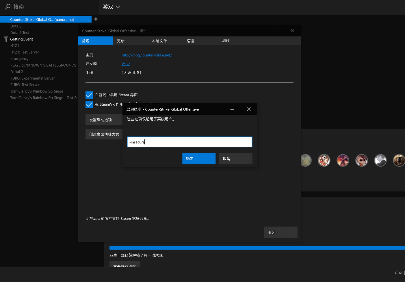Toggle the SteamVR checkbox
405x282 pixels.
point(89,104)
